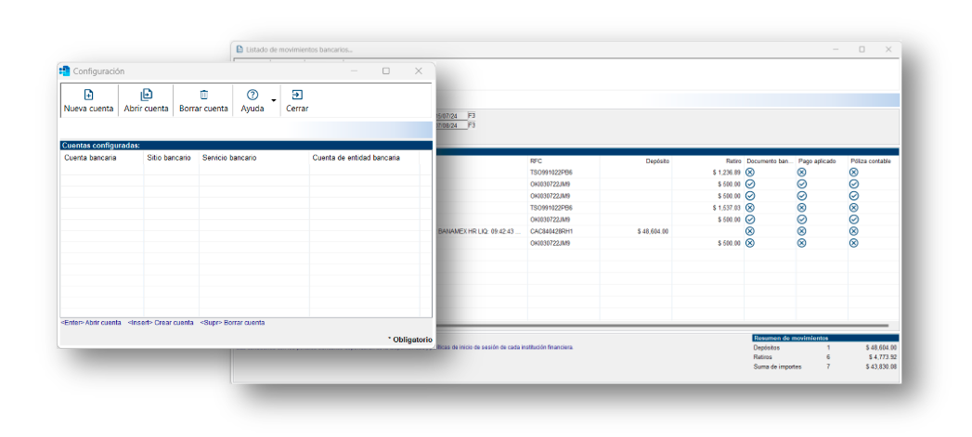Sort by Cuenta de entidad bancaria header
The width and height of the screenshot is (972, 437).
click(356, 158)
